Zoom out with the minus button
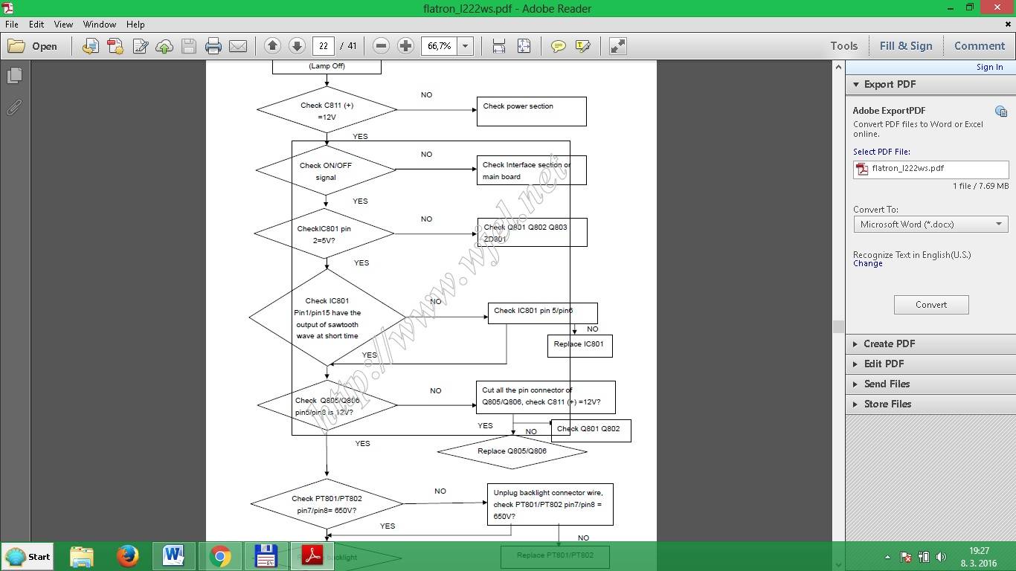Image resolution: width=1016 pixels, height=571 pixels. coord(381,46)
